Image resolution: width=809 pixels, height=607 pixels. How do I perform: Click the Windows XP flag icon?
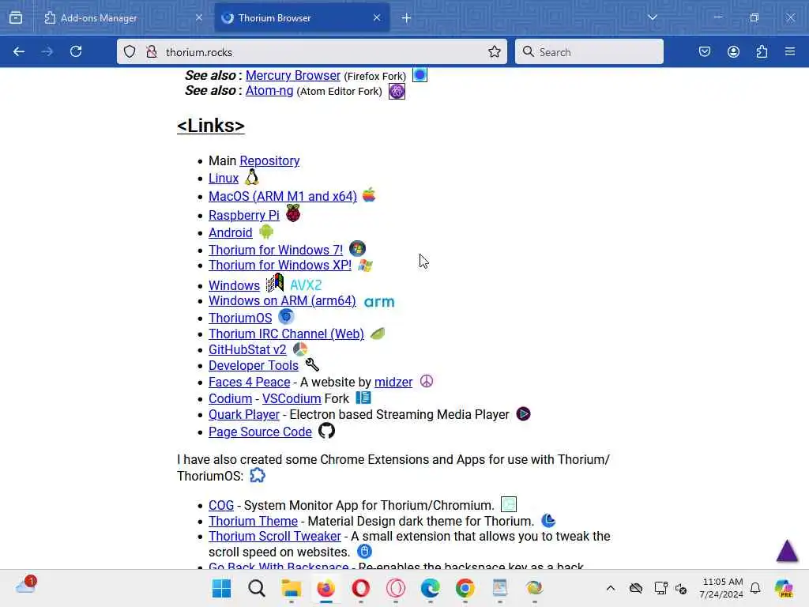(365, 266)
